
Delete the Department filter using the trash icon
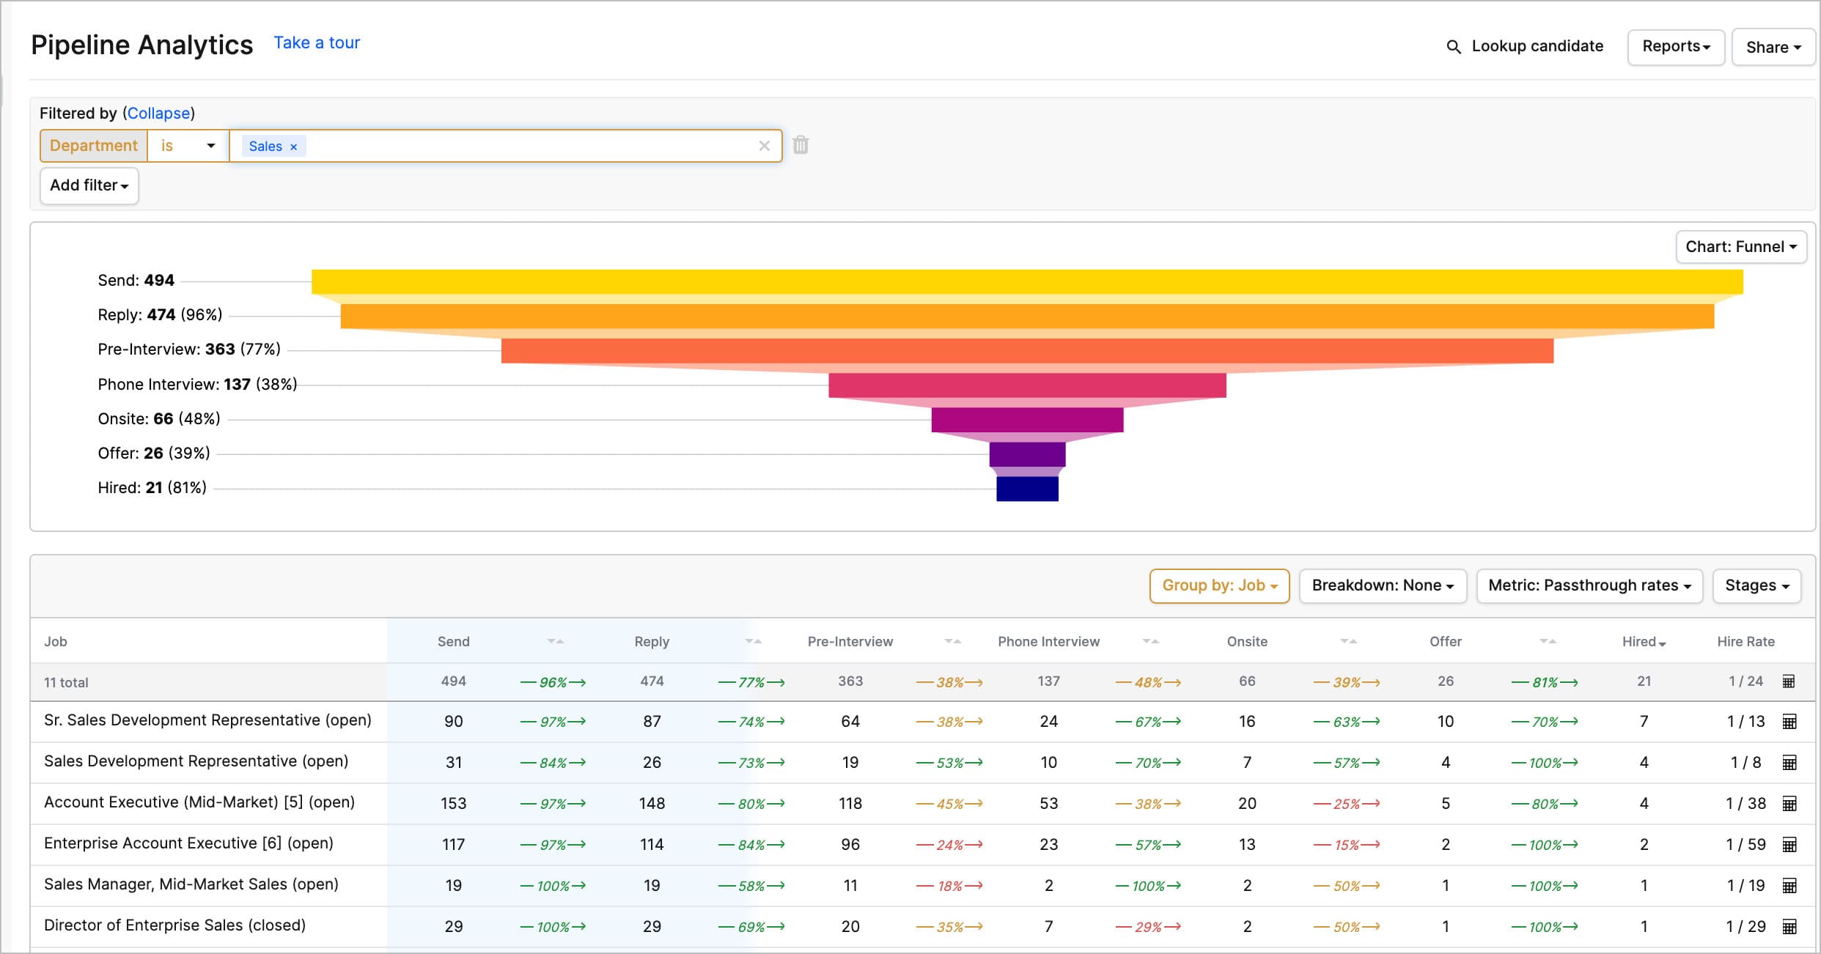click(801, 145)
